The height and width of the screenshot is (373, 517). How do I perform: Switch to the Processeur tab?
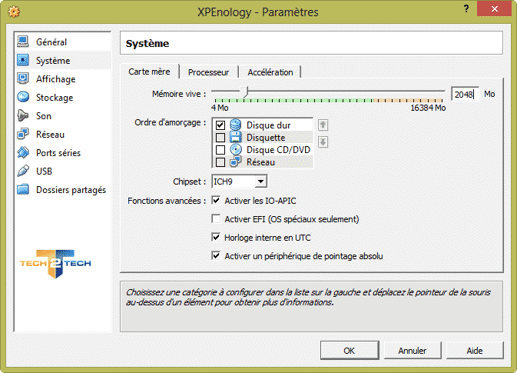[208, 72]
